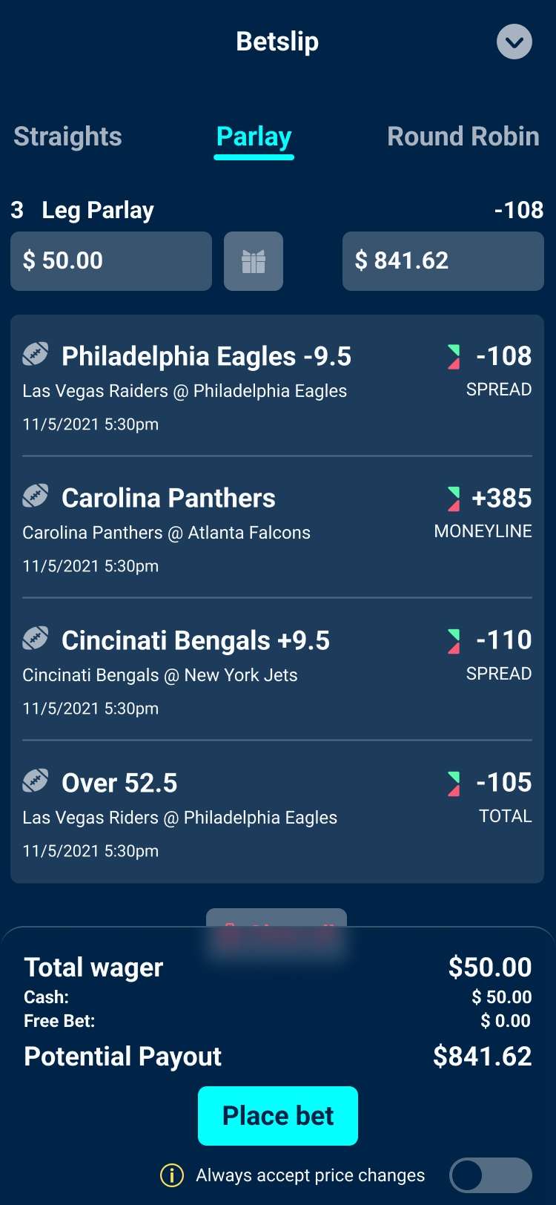This screenshot has width=556, height=1205.
Task: Click the free bet gift icon
Action: 254,261
